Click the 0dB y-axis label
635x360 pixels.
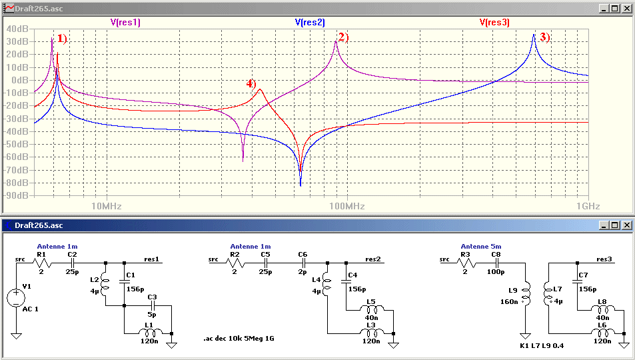20,80
